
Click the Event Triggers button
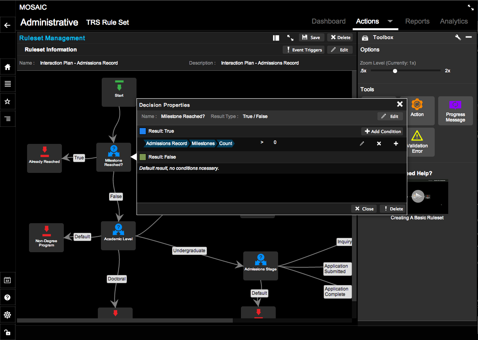[304, 50]
